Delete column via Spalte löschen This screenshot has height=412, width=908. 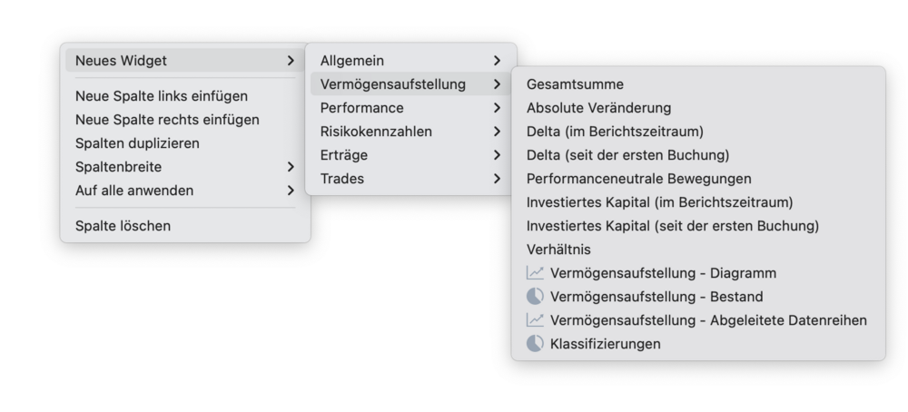click(x=123, y=226)
